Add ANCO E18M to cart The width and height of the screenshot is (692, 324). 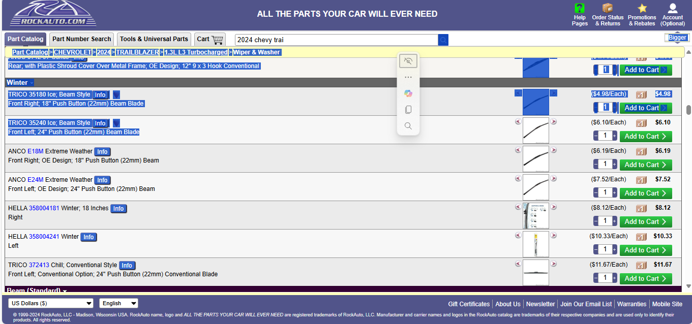pos(646,165)
